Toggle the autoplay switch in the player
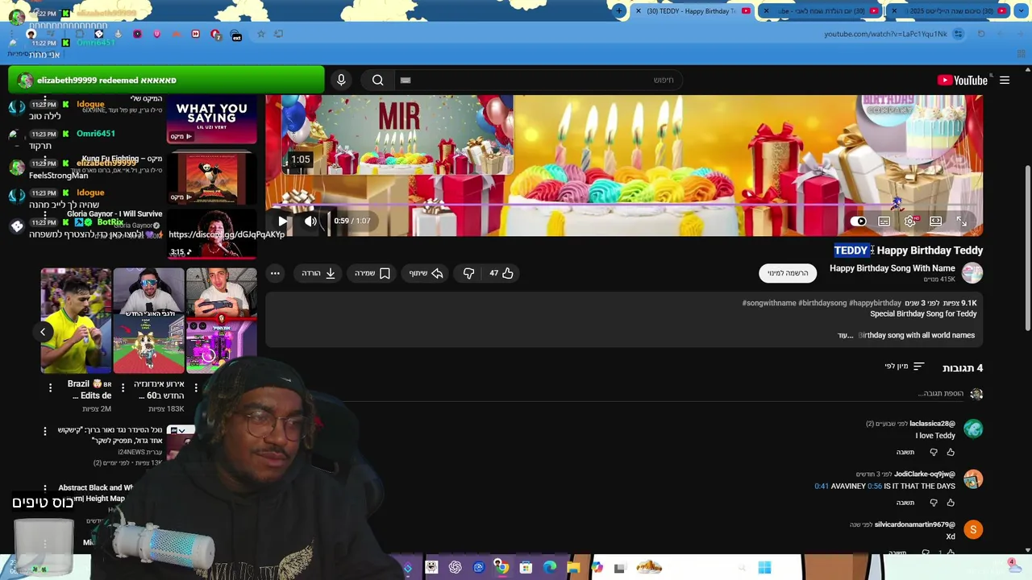Viewport: 1032px width, 580px height. tap(858, 221)
